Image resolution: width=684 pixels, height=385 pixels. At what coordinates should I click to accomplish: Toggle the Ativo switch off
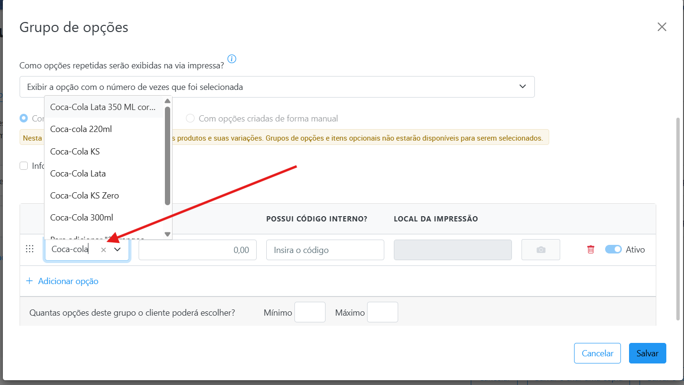[x=613, y=249]
